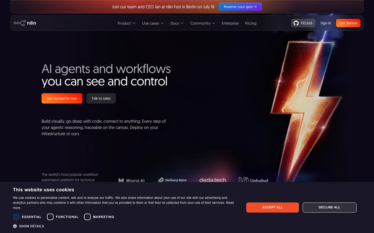
Task: Click the gear icon beside Show Details
Action: [15, 226]
